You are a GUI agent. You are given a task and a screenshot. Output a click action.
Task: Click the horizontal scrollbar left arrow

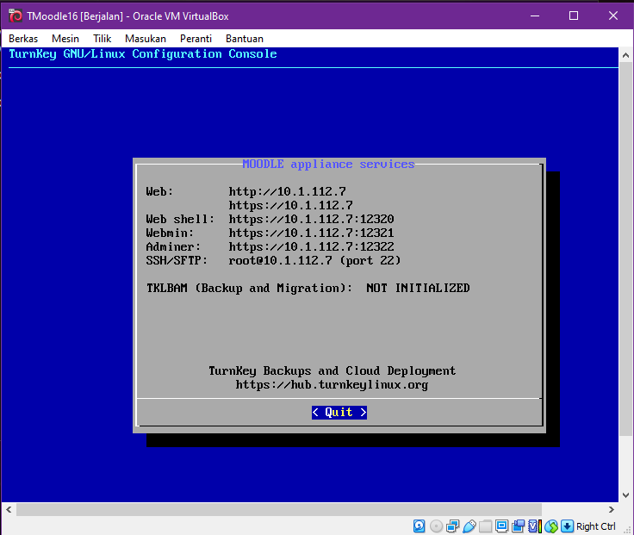click(9, 509)
